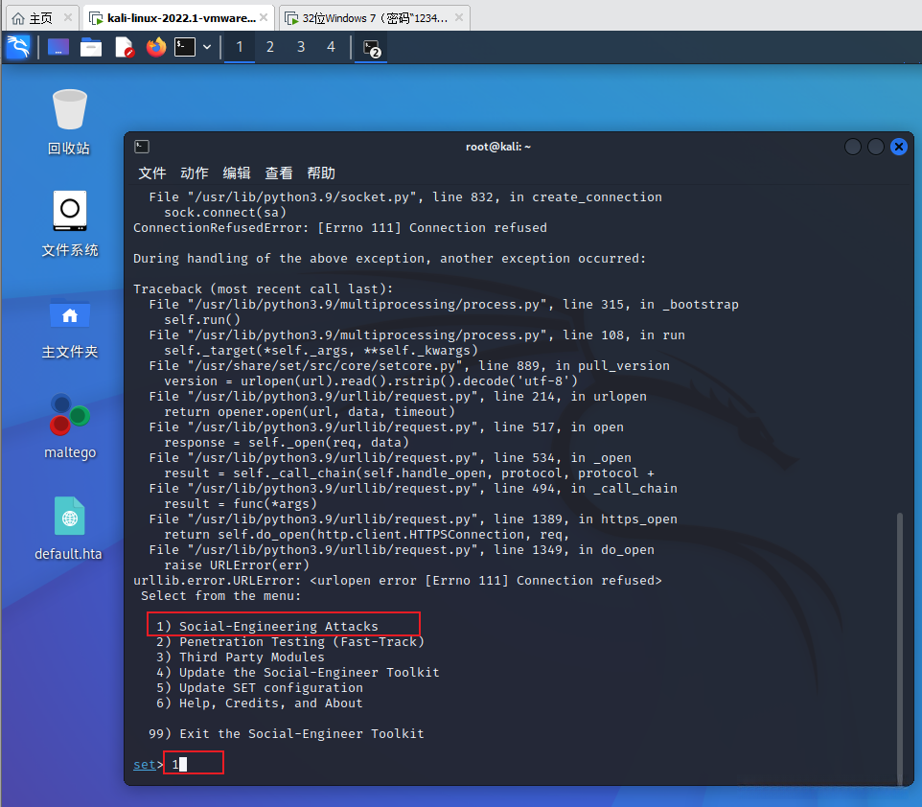Select the 回收站 trash desktop icon
Screen dimensions: 922x807
click(69, 122)
